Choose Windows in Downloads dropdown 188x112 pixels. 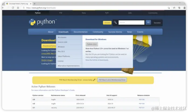(x=69, y=47)
